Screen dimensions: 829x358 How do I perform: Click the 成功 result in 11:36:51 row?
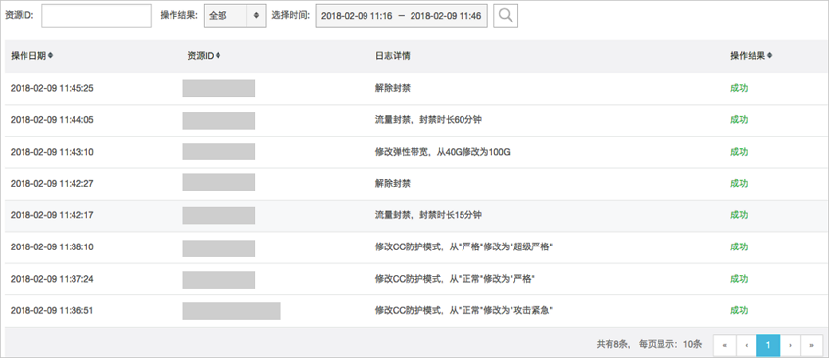click(739, 310)
